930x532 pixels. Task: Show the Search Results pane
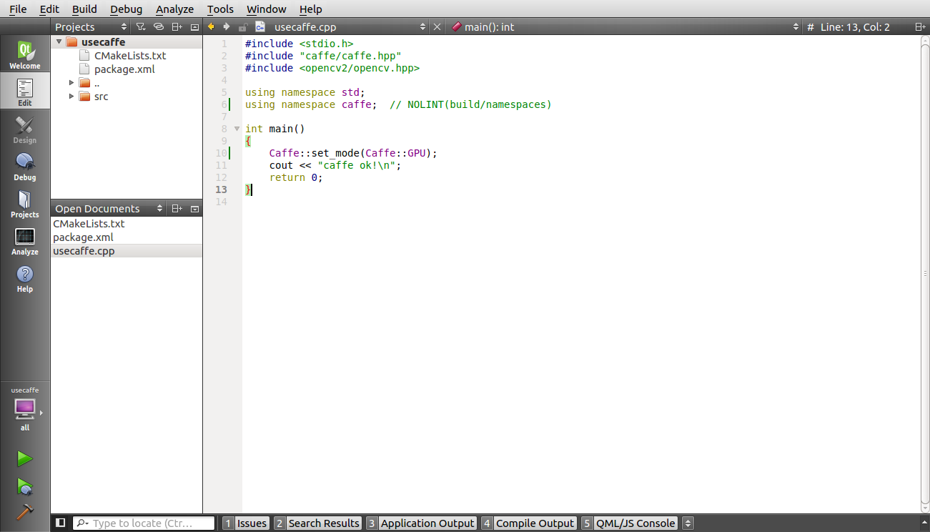tap(317, 523)
